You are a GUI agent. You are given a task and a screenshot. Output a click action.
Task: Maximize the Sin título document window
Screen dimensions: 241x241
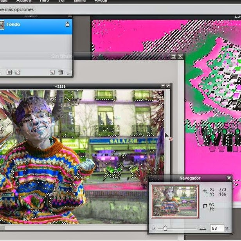173,56
